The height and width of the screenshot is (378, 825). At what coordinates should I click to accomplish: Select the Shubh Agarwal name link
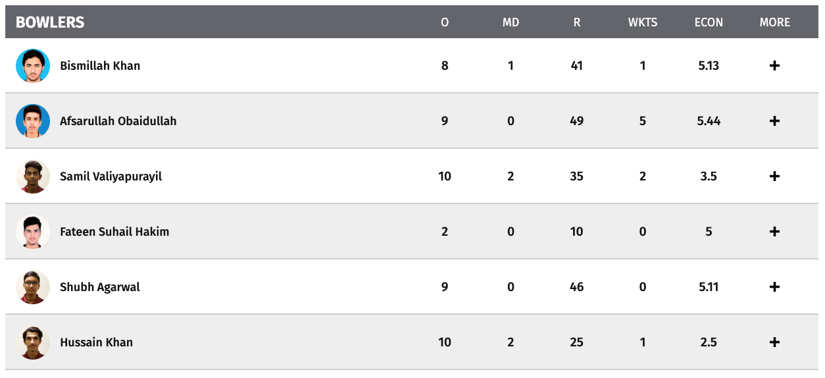(x=100, y=287)
